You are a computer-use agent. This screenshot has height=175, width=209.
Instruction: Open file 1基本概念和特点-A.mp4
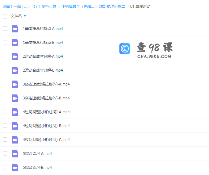pyautogui.click(x=43, y=29)
